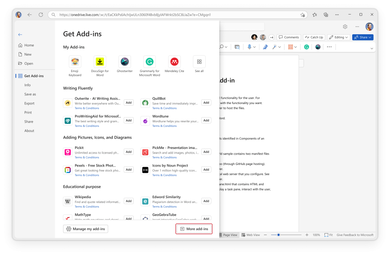Open Manage my add-ins

pyautogui.click(x=86, y=229)
